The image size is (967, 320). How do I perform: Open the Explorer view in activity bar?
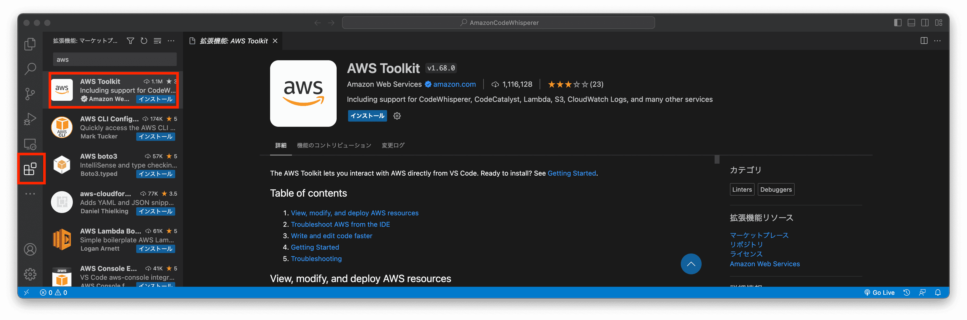click(x=30, y=44)
